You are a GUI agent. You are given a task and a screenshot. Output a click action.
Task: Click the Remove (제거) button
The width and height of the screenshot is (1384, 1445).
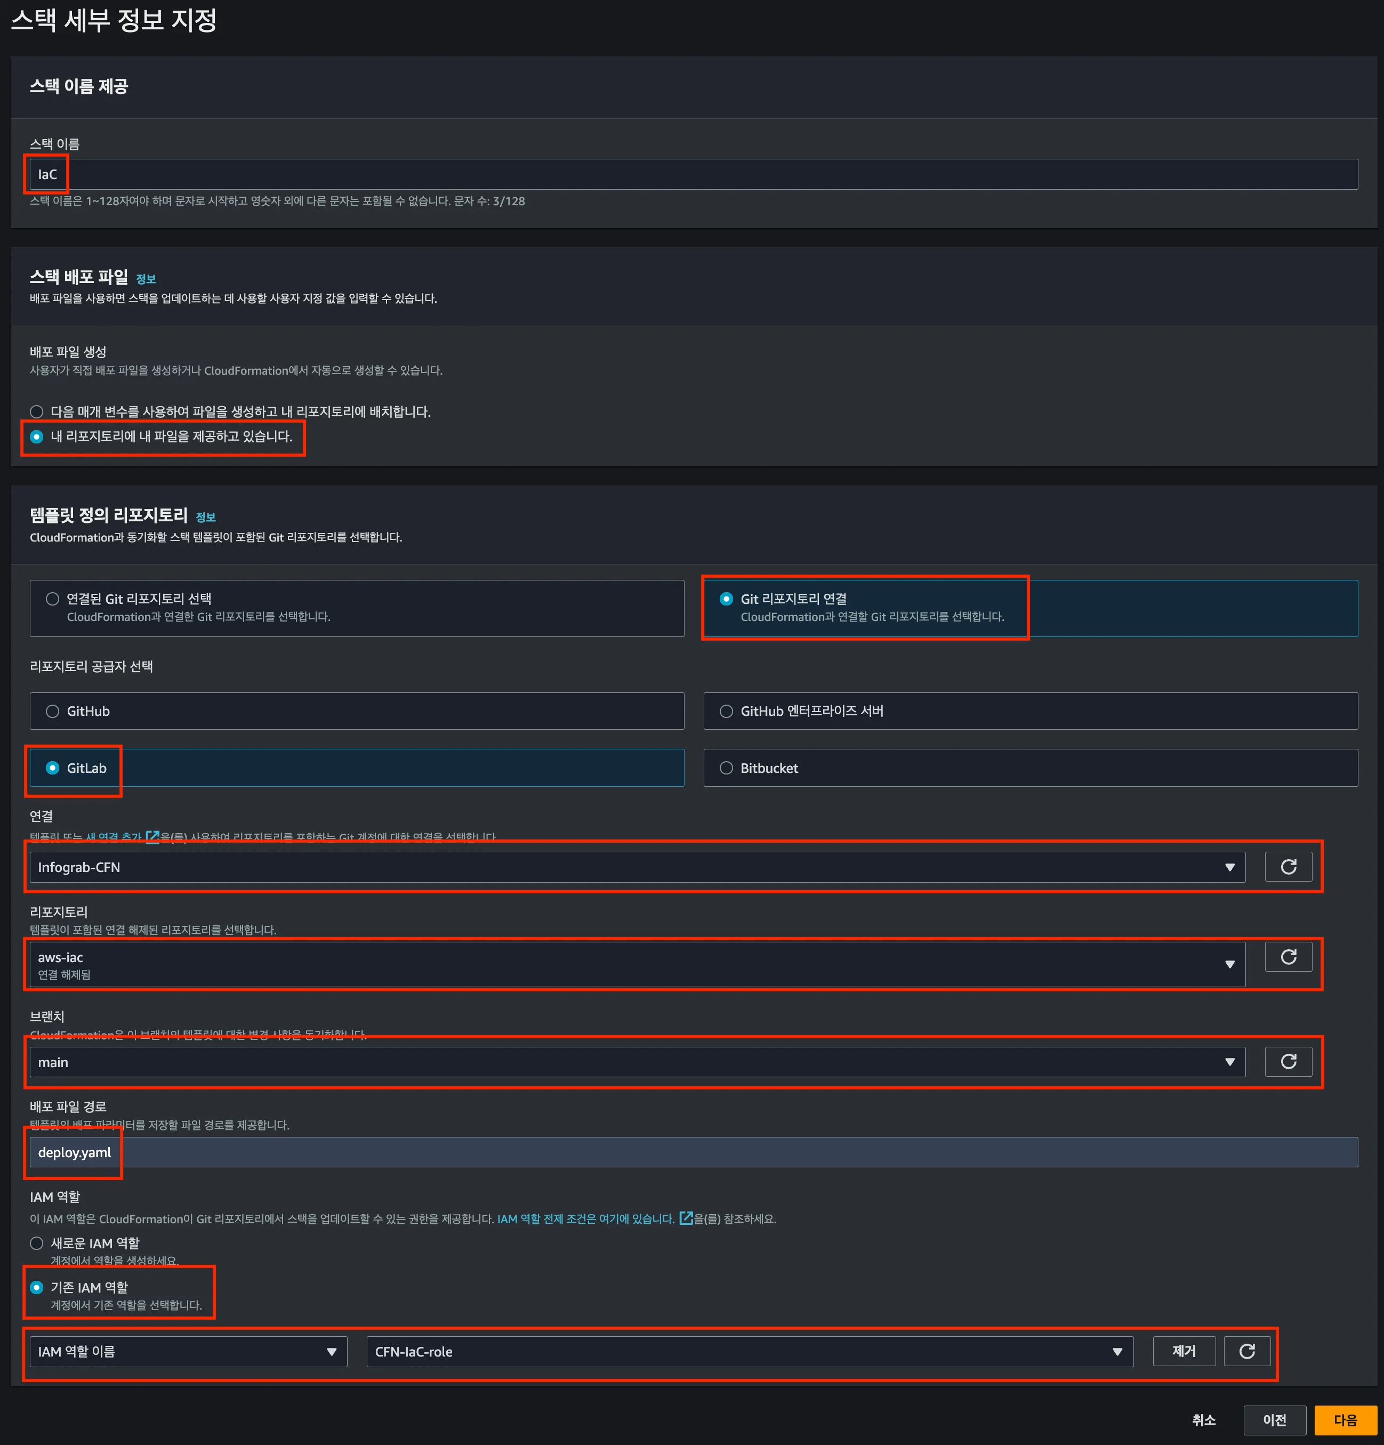(1184, 1351)
